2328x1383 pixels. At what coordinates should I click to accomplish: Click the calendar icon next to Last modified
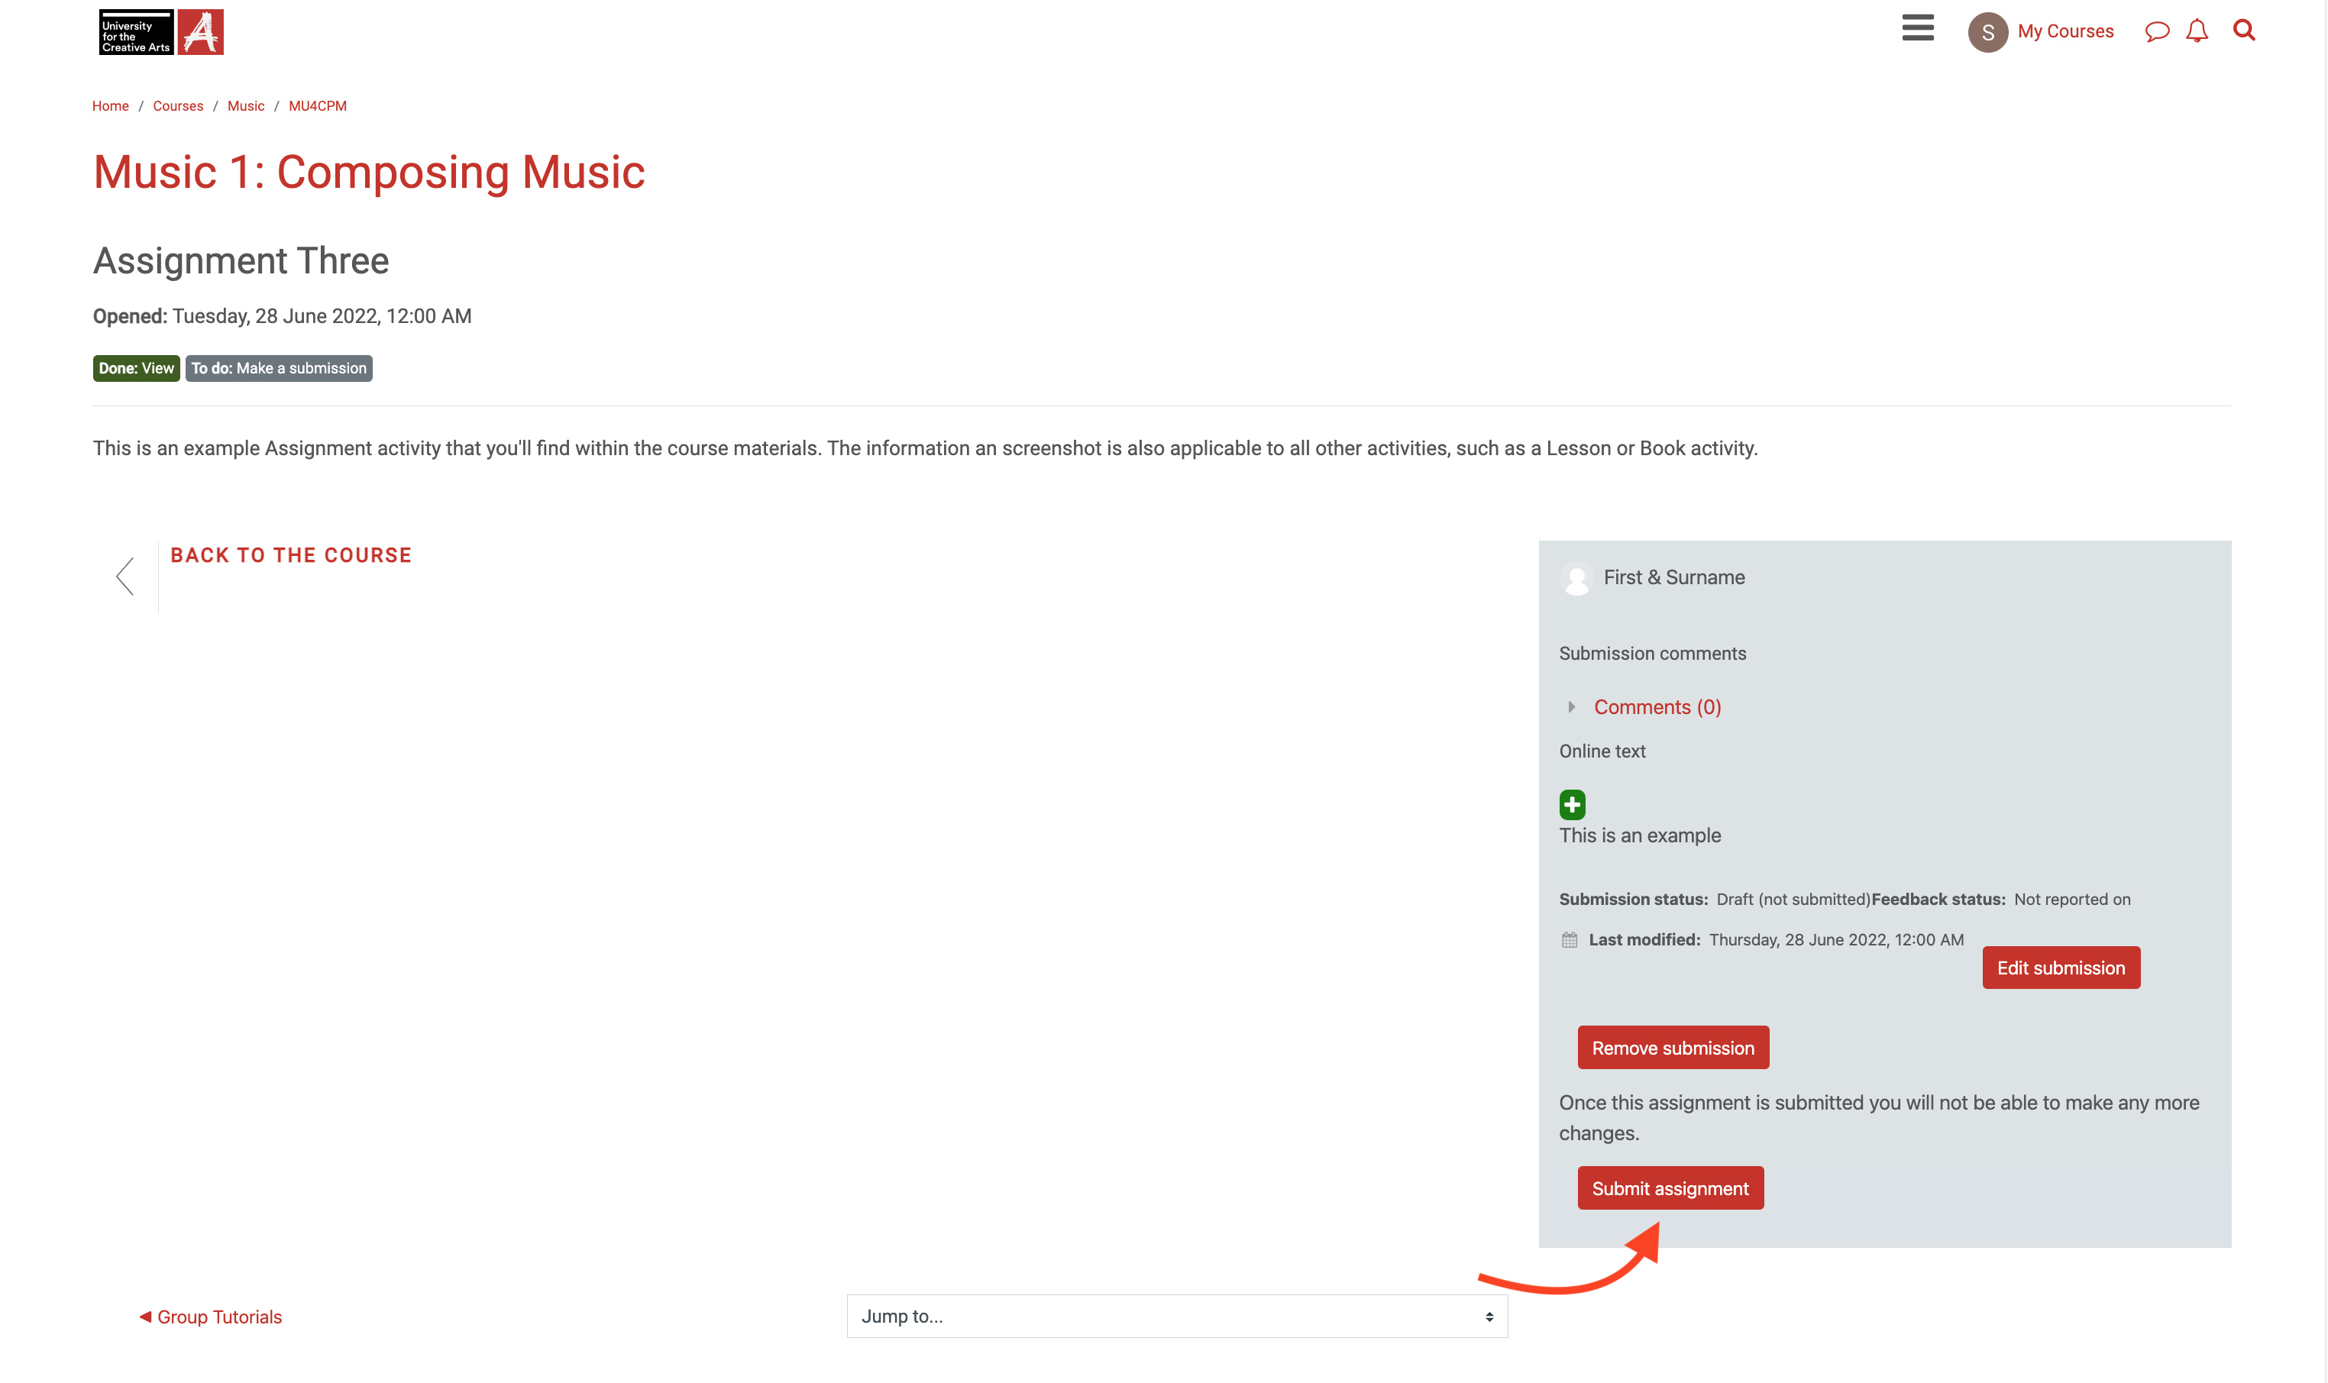tap(1569, 939)
